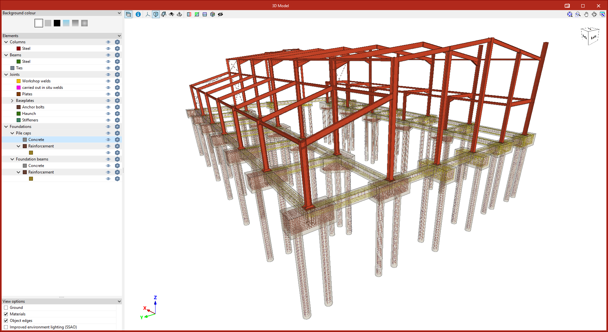Click the blue and red vertical section icon

(x=189, y=14)
